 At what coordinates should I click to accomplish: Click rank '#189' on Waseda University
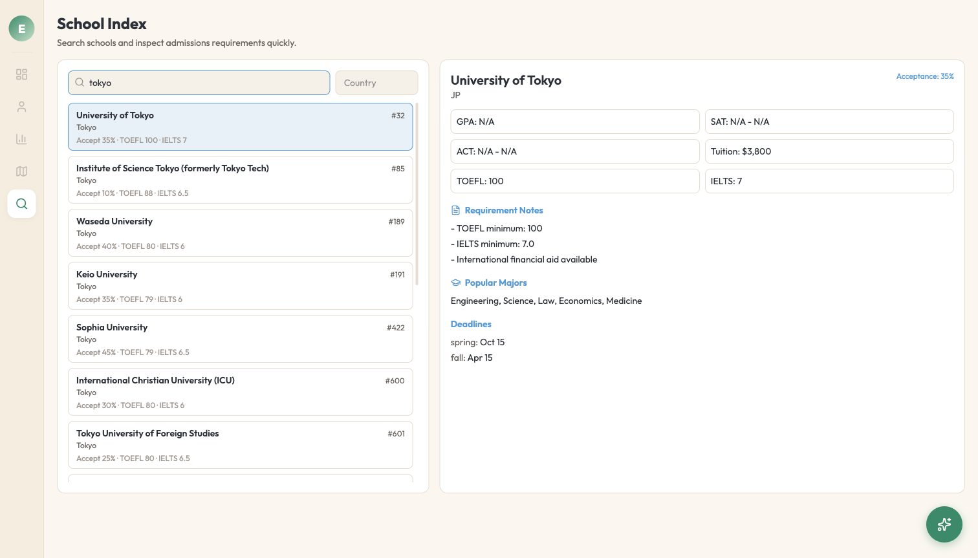[397, 222]
